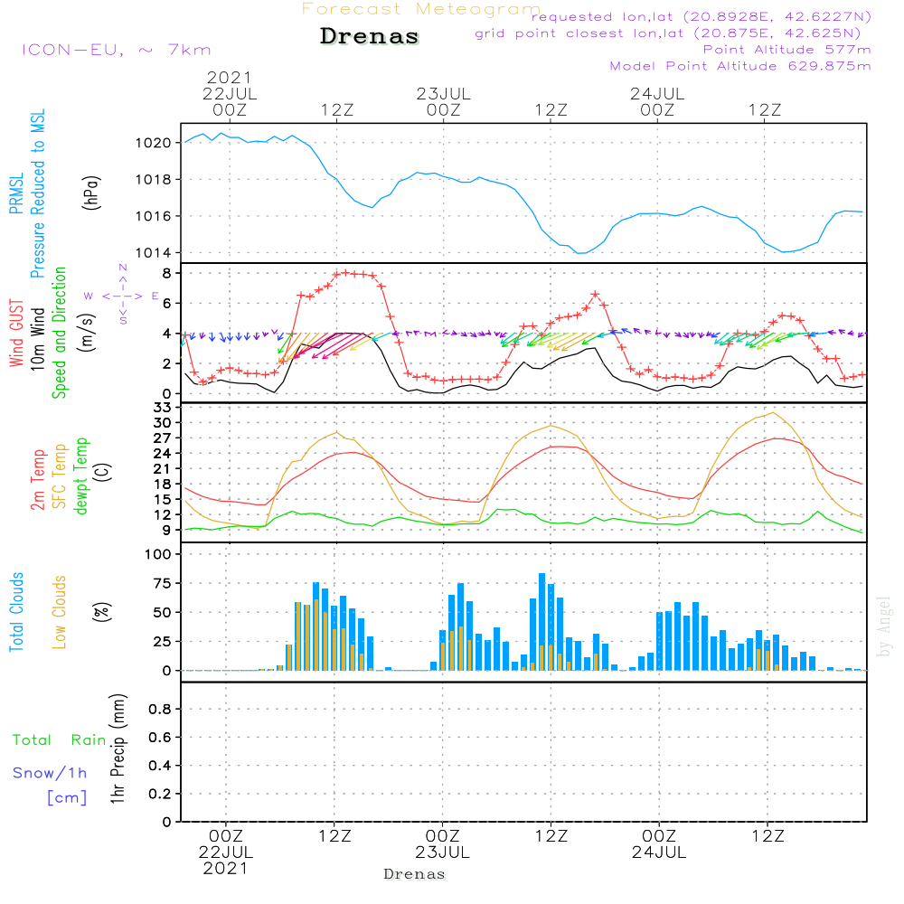Viewport: 904px width, 904px height.
Task: Select the Model Point Altitude text
Action: [x=740, y=66]
